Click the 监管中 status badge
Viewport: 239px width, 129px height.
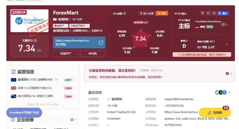tap(68, 80)
